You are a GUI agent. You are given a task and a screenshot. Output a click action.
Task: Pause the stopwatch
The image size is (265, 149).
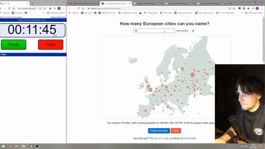[14, 45]
